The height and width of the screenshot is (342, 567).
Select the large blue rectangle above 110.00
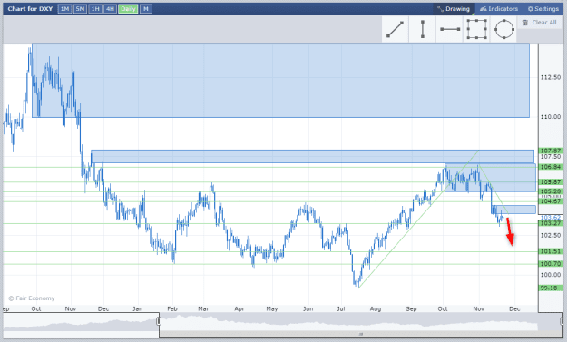280,80
